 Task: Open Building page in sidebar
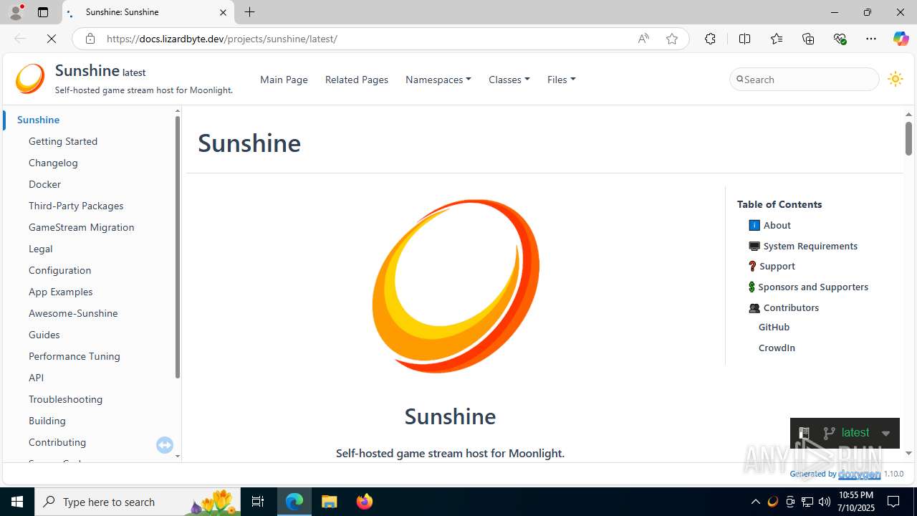pyautogui.click(x=47, y=421)
